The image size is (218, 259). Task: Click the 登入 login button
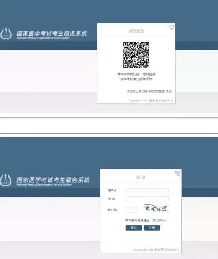(x=134, y=228)
